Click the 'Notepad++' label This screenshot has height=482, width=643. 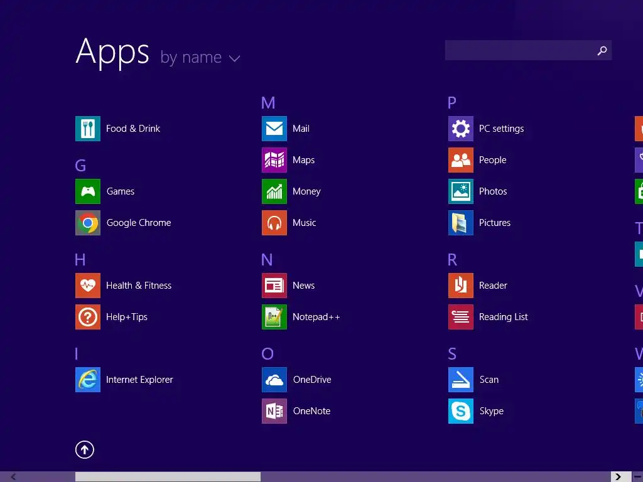point(316,317)
